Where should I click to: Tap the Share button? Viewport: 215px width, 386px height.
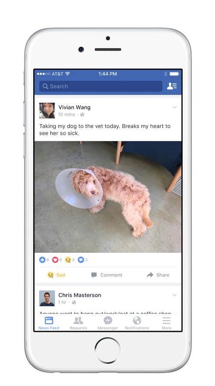[158, 275]
